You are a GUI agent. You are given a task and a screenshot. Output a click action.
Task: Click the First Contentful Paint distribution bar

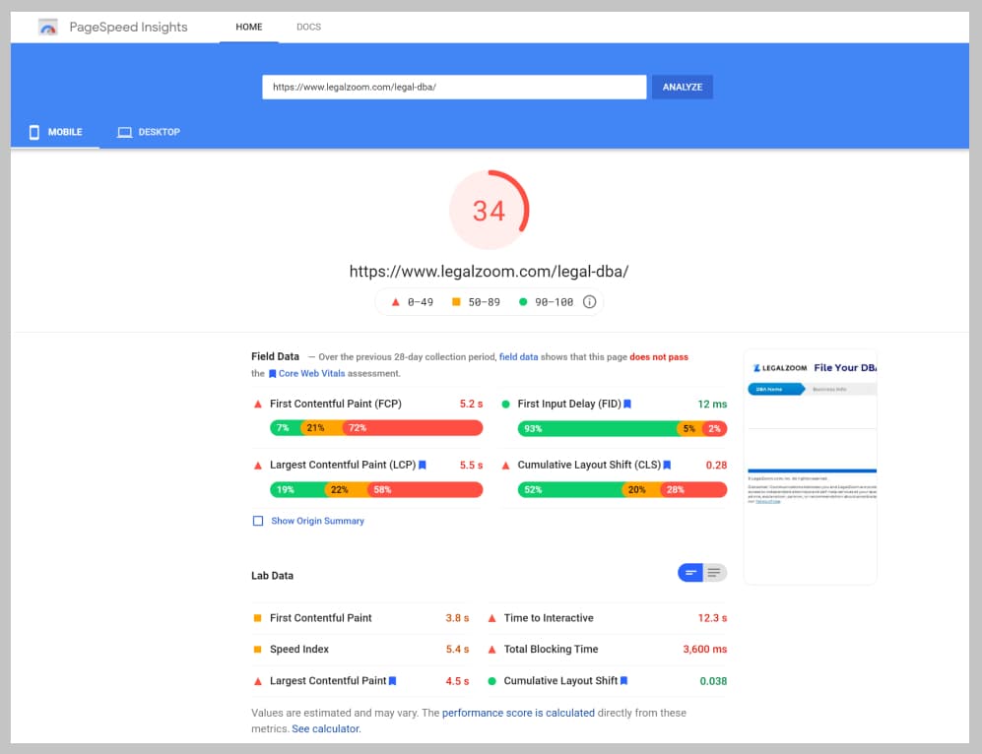tap(376, 428)
